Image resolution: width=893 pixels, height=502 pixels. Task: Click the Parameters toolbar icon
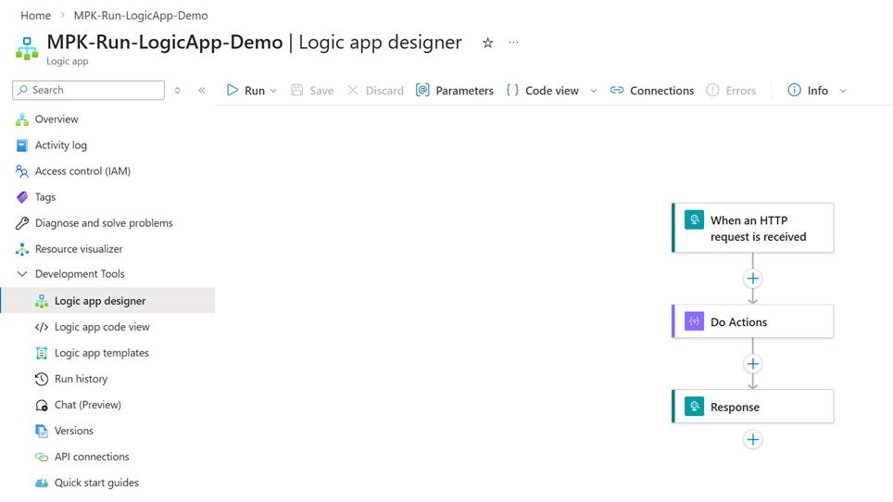(422, 90)
